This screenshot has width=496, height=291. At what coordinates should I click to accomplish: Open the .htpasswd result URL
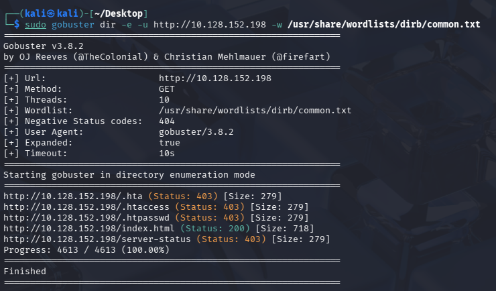pyautogui.click(x=86, y=218)
